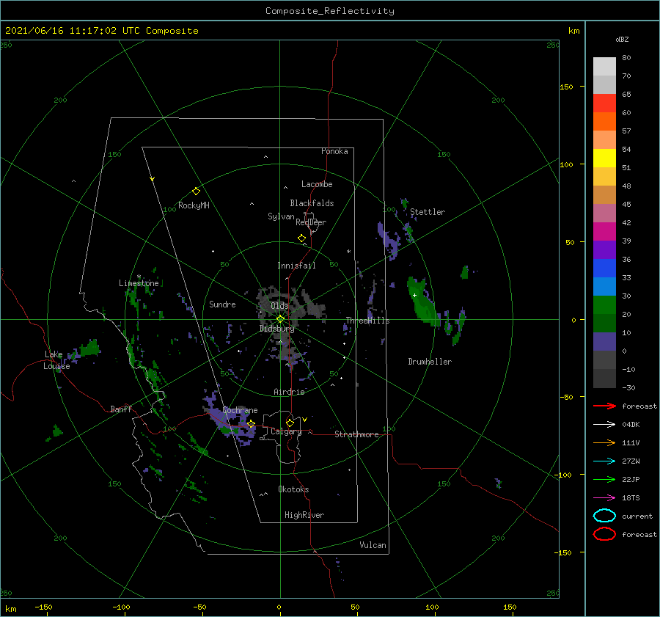Image resolution: width=660 pixels, height=617 pixels.
Task: Click the Limestone label
Action: pos(139,283)
